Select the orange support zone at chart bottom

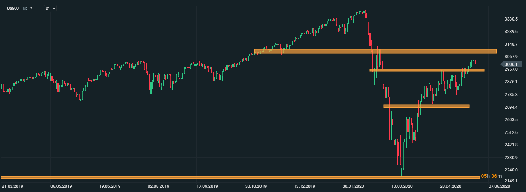(x=240, y=177)
